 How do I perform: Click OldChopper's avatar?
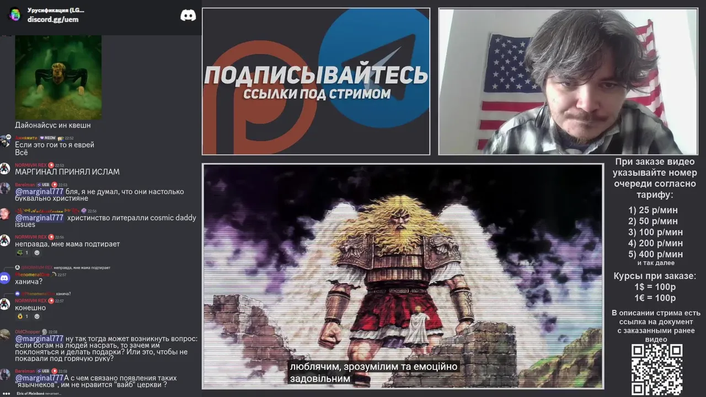click(5, 335)
